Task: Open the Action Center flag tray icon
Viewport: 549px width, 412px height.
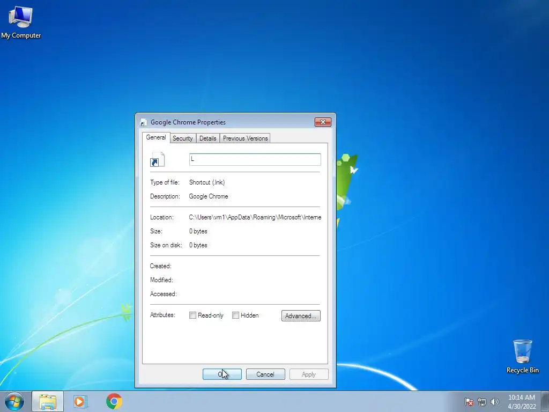Action: [469, 402]
